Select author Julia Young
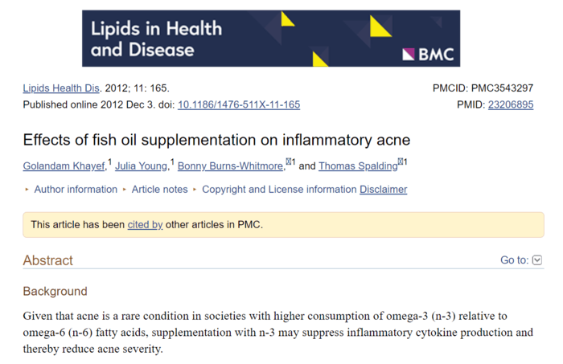This screenshot has width=563, height=364. point(142,166)
